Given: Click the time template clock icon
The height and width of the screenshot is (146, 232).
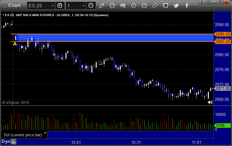Looking at the screenshot, I should [91, 6].
